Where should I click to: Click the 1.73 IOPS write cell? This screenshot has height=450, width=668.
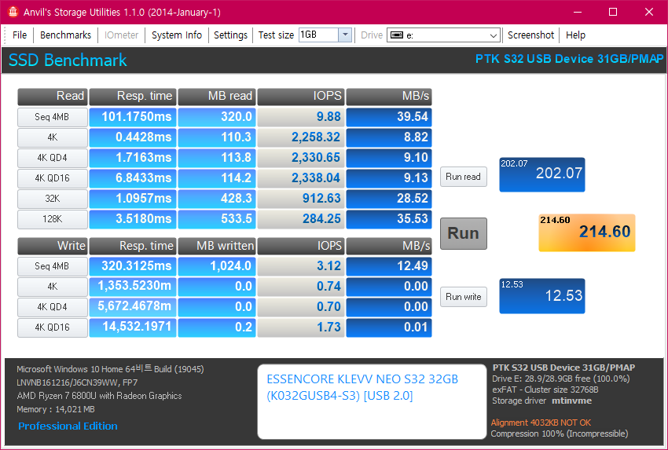(301, 327)
